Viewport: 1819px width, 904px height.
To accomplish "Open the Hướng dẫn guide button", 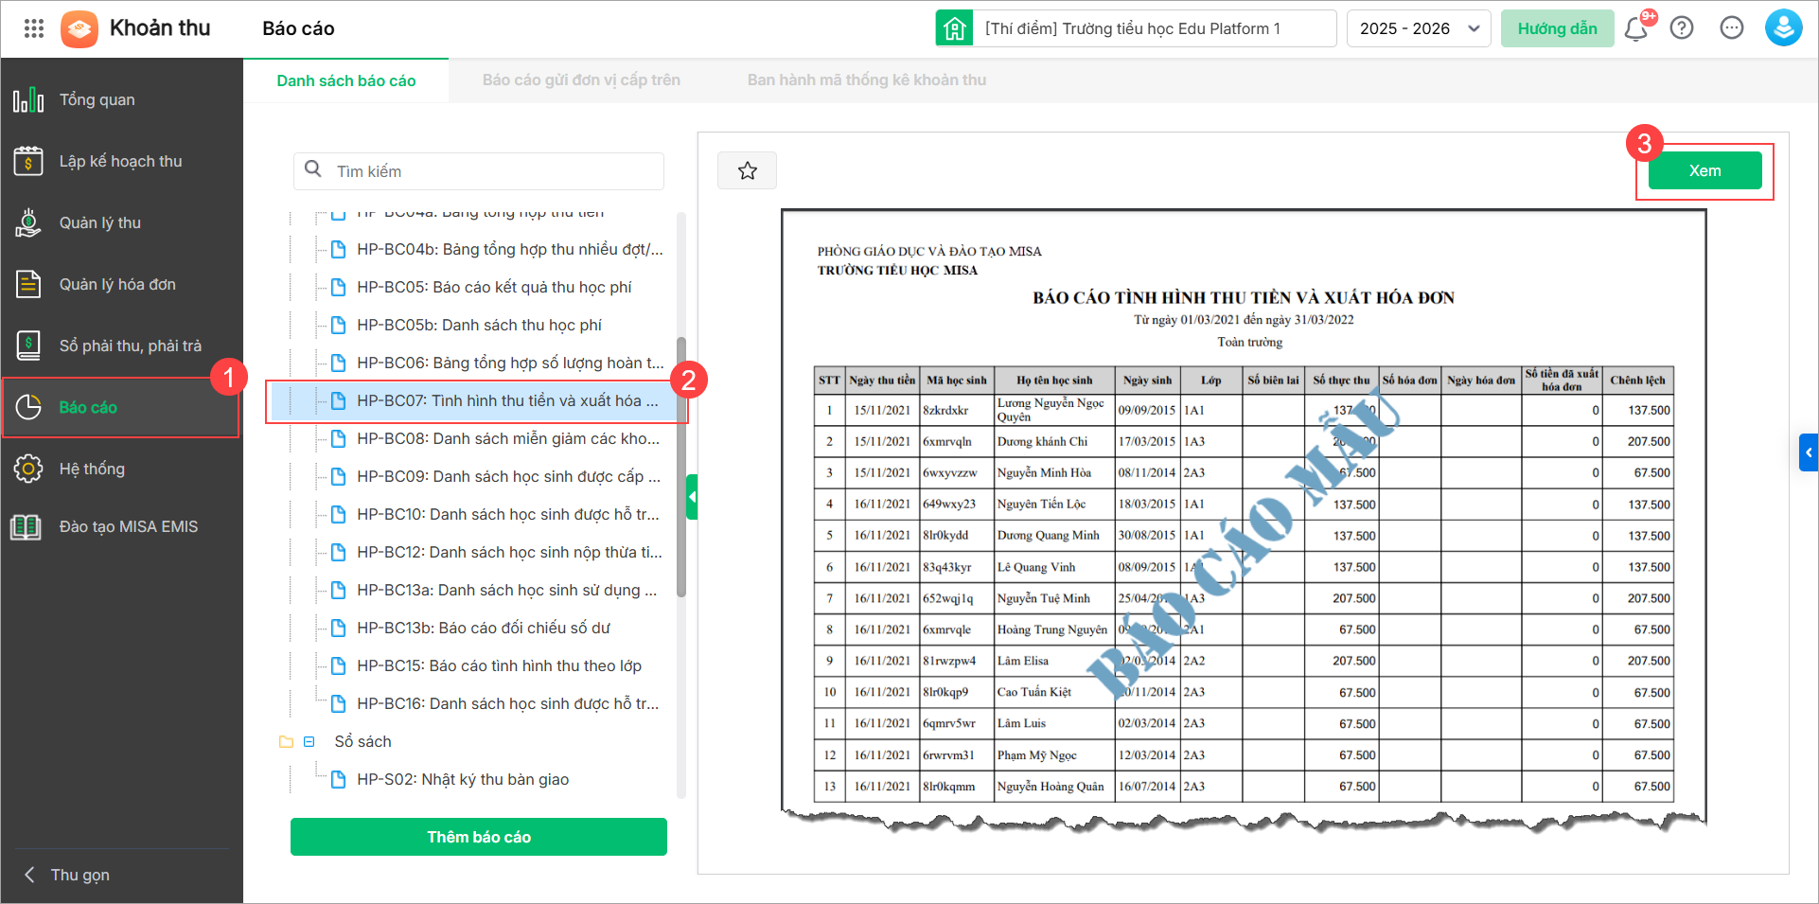I will 1557,28.
